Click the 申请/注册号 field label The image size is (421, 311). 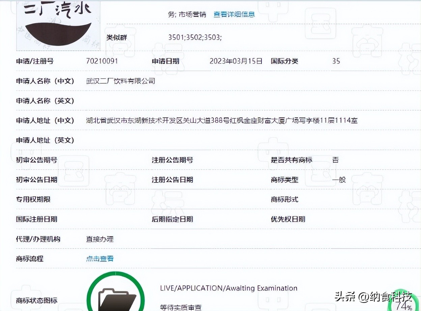tap(35, 61)
